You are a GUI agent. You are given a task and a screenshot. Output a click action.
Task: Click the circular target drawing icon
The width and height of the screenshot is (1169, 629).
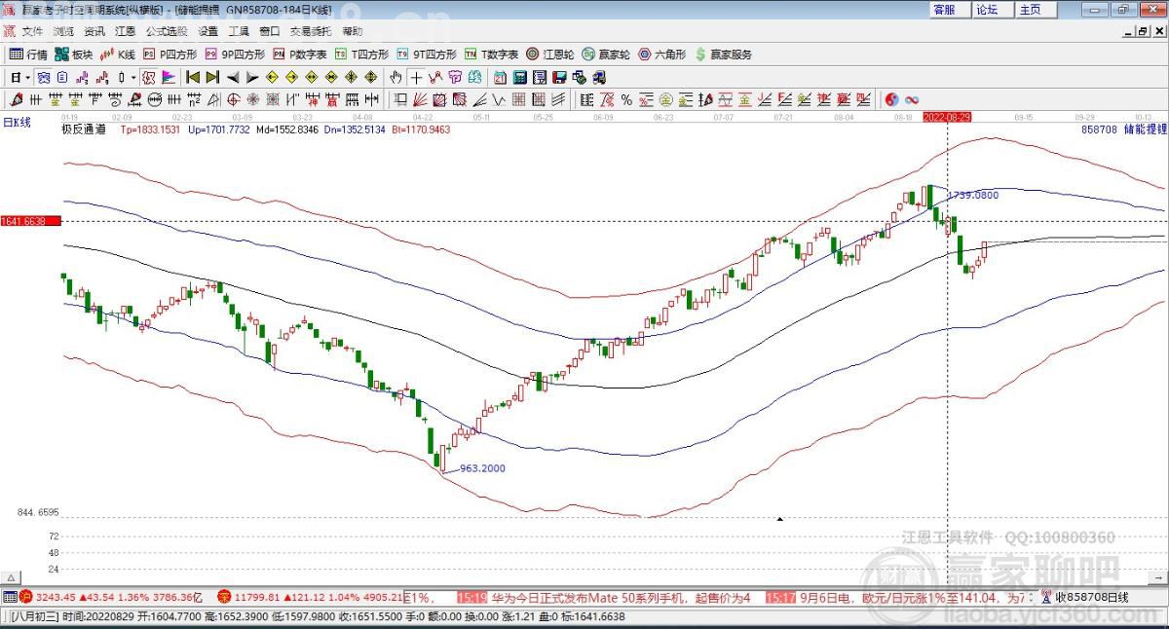click(x=234, y=99)
